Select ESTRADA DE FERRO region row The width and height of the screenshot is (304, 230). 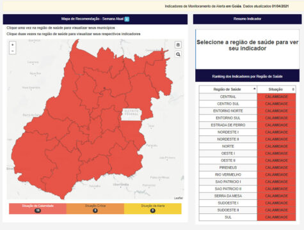pos(247,125)
